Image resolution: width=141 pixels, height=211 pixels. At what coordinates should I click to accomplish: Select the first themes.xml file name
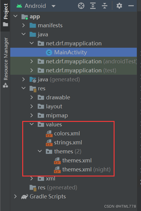77,160
